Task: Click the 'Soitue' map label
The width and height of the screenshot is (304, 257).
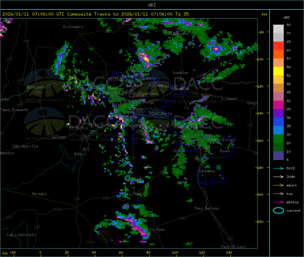Action: (179, 151)
